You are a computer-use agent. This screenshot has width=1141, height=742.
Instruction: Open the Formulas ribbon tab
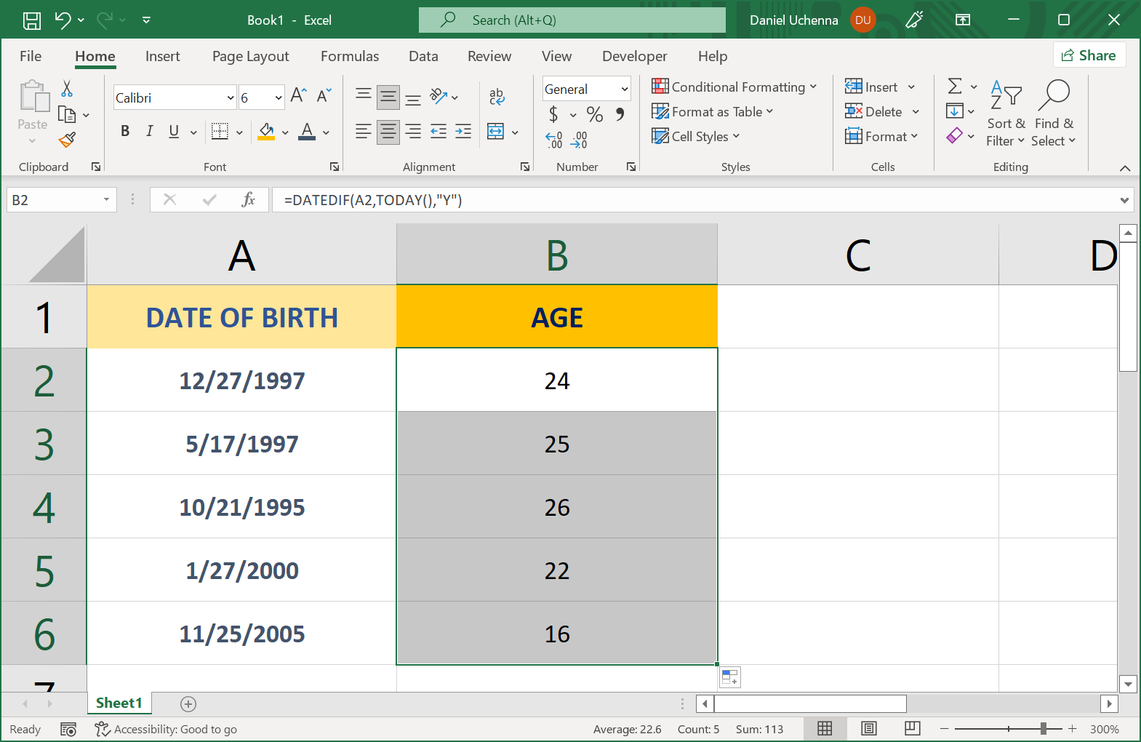pyautogui.click(x=350, y=56)
